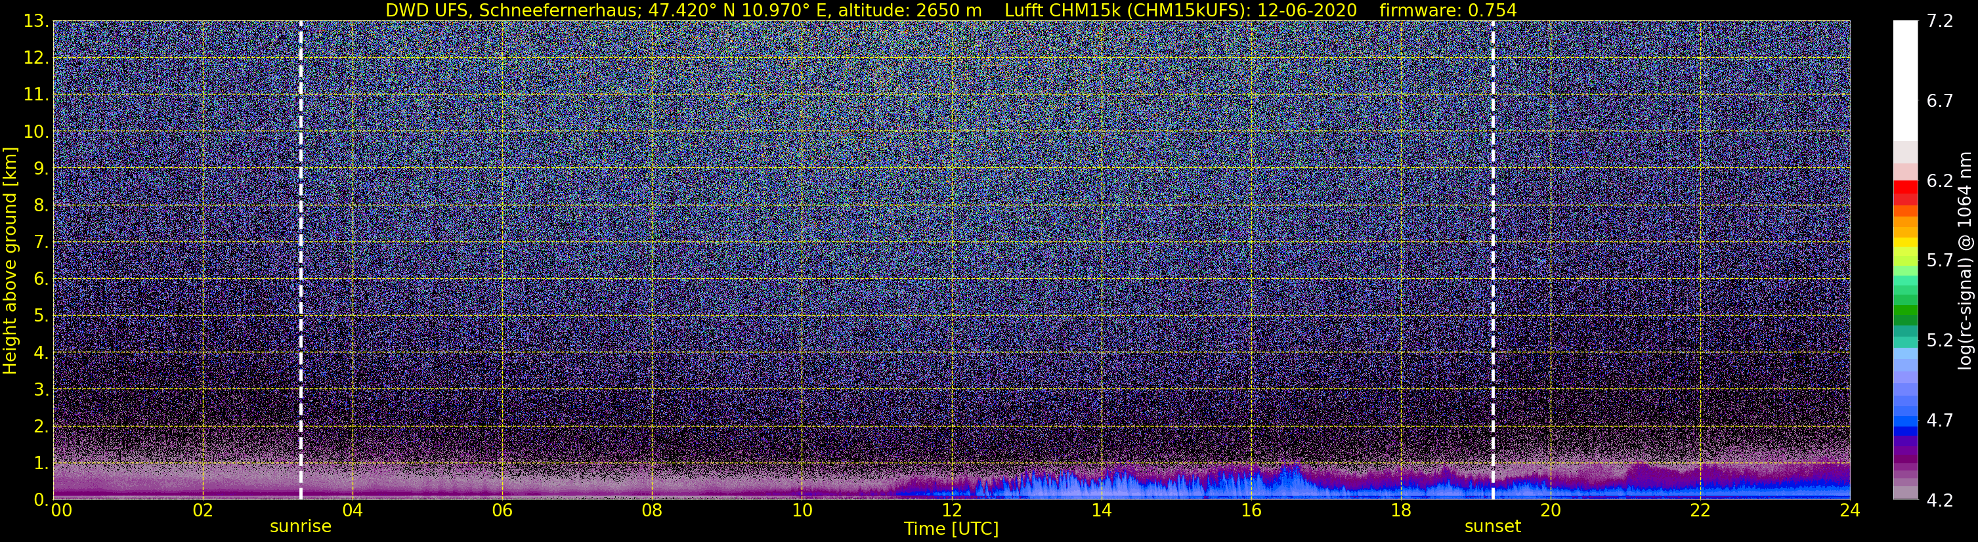This screenshot has height=542, width=1978.
Task: Click height axis tick label 7
Action: pos(41,243)
